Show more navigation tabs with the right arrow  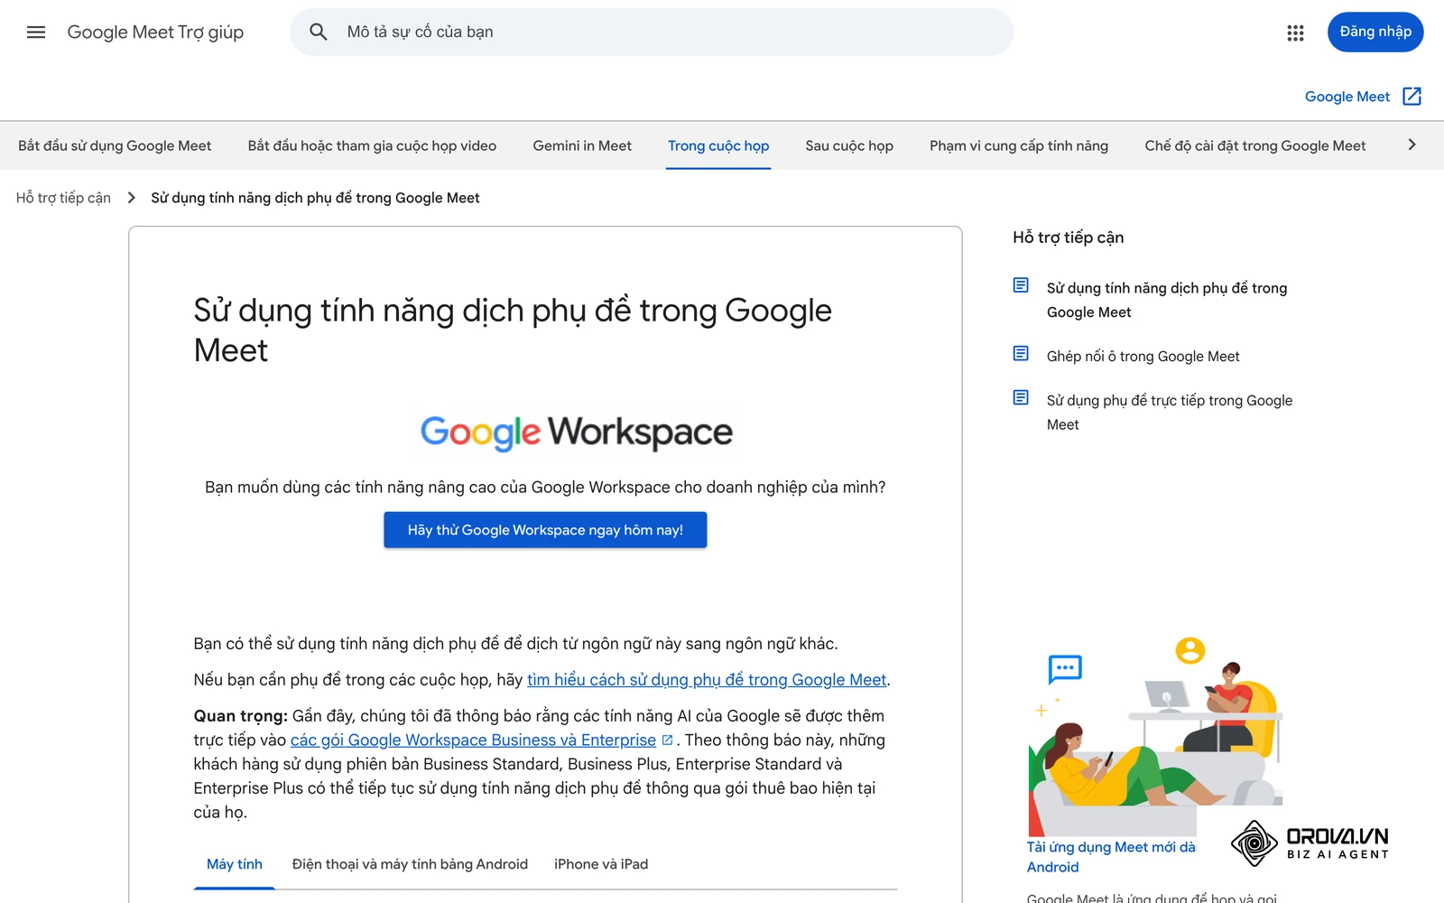pyautogui.click(x=1412, y=145)
